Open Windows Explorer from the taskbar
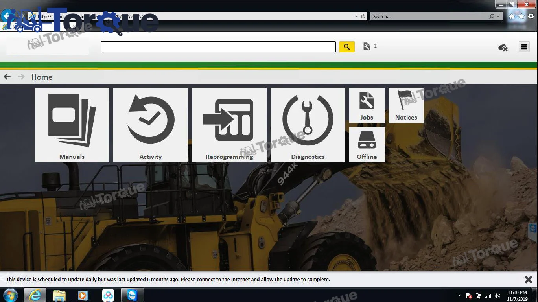This screenshot has height=302, width=538. (x=59, y=295)
